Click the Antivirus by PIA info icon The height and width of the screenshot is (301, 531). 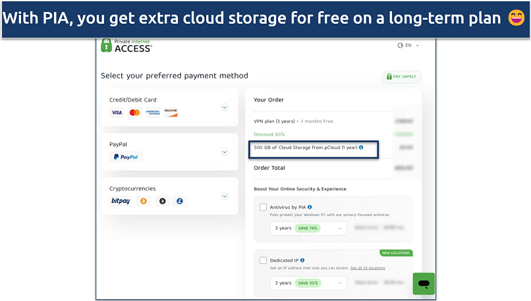click(310, 207)
